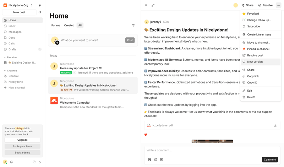
Task: Open the General channel
Action: click(x=22, y=76)
